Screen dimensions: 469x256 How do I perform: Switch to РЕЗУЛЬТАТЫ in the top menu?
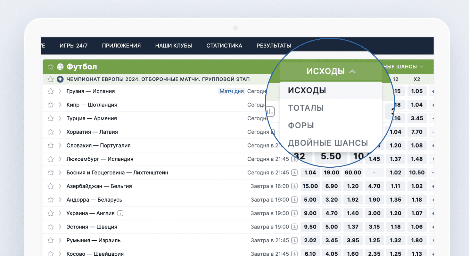pos(274,45)
